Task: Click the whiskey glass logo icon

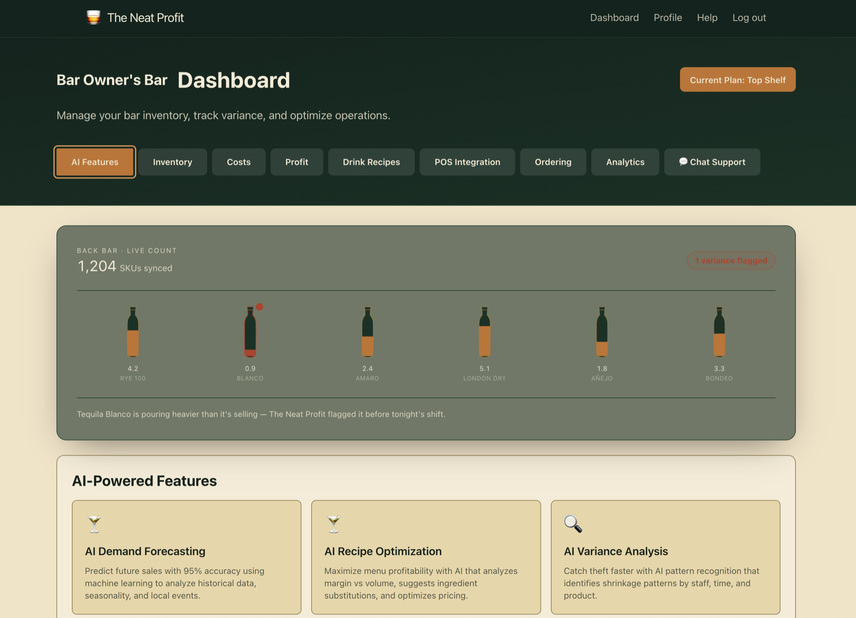Action: point(94,18)
